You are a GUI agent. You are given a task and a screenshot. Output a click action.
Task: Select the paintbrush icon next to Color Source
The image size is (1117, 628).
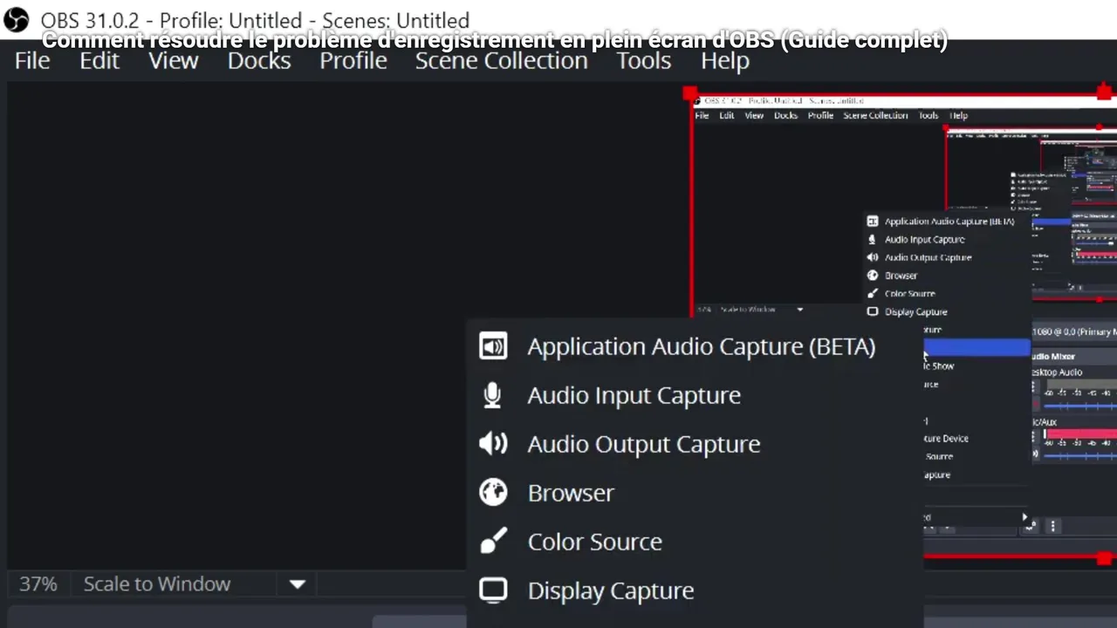coord(493,542)
